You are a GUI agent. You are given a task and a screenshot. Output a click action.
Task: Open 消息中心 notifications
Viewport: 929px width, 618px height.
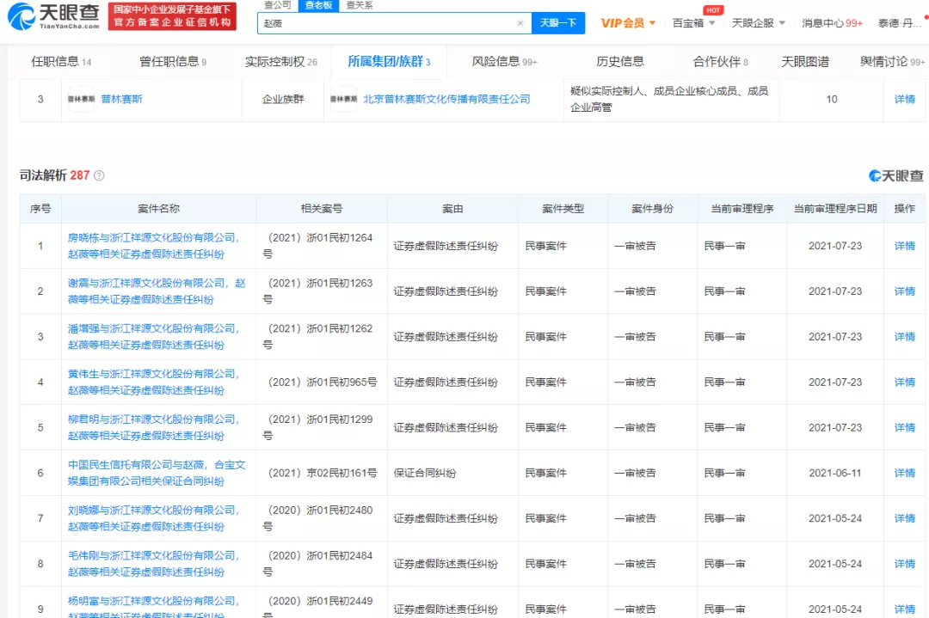coord(832,23)
